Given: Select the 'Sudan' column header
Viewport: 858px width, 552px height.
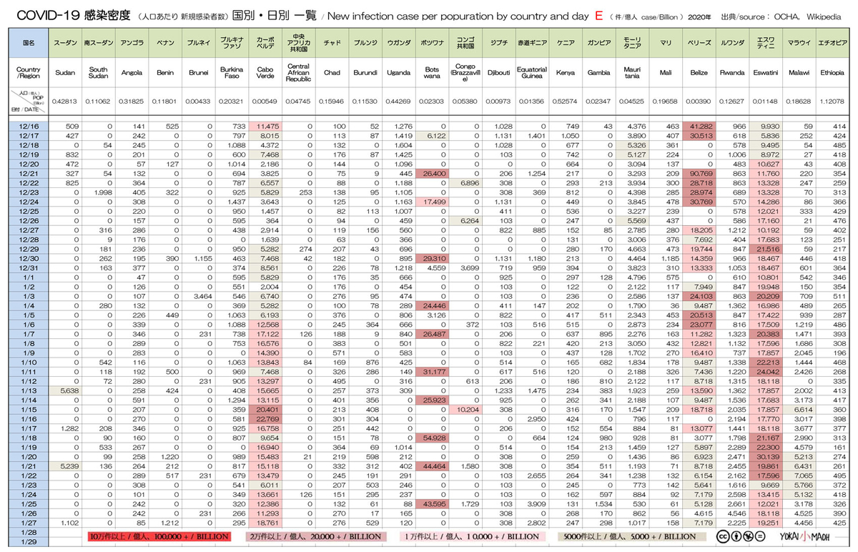Looking at the screenshot, I should click(x=65, y=73).
